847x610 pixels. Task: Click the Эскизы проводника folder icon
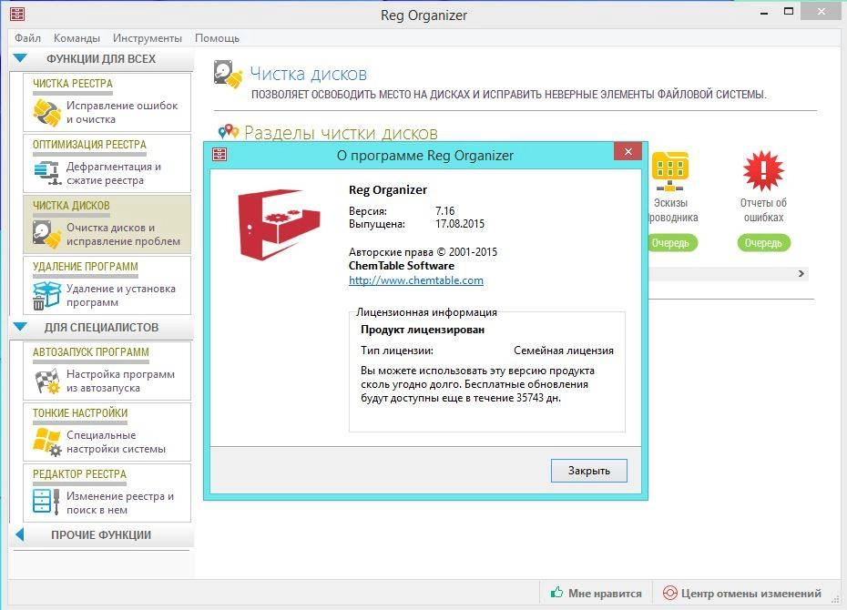click(x=669, y=172)
